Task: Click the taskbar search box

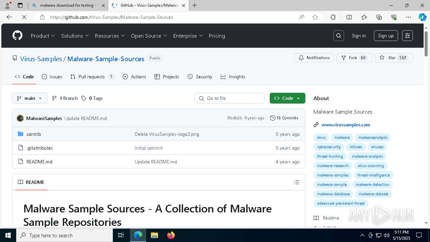Action: click(x=64, y=235)
